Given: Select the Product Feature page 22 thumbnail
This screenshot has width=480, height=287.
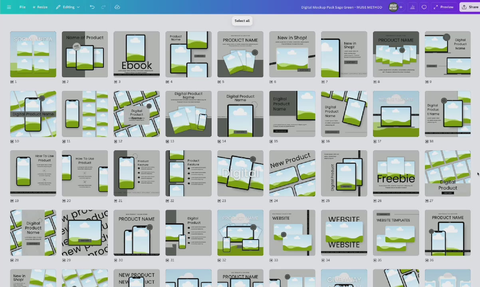Looking at the screenshot, I should point(188,173).
